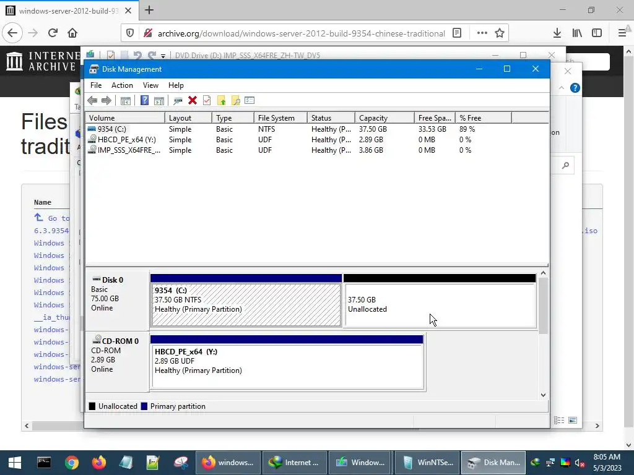634x475 pixels.
Task: Click the tracking protection shield icon
Action: (130, 33)
